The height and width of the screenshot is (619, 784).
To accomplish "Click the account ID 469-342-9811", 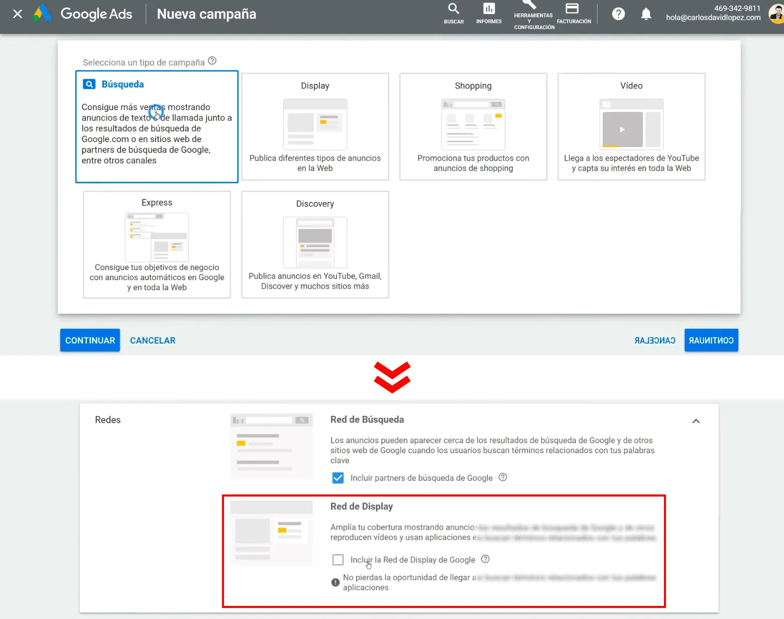I will (x=737, y=8).
